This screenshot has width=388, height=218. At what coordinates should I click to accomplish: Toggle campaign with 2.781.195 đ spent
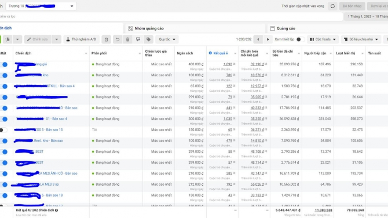(x=3, y=97)
